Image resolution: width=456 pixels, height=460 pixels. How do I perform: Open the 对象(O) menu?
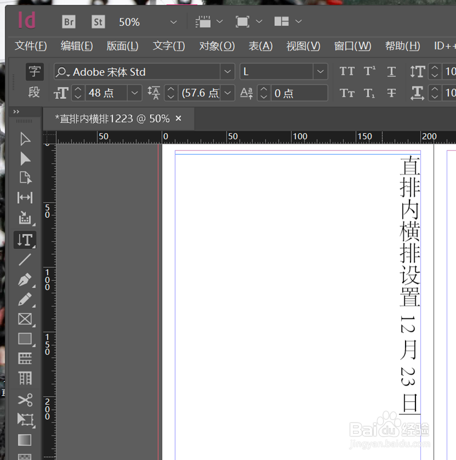click(217, 46)
